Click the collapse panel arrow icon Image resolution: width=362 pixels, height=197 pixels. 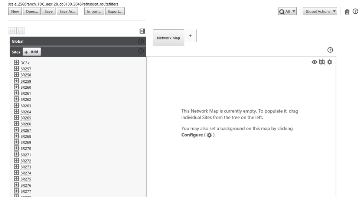142,31
